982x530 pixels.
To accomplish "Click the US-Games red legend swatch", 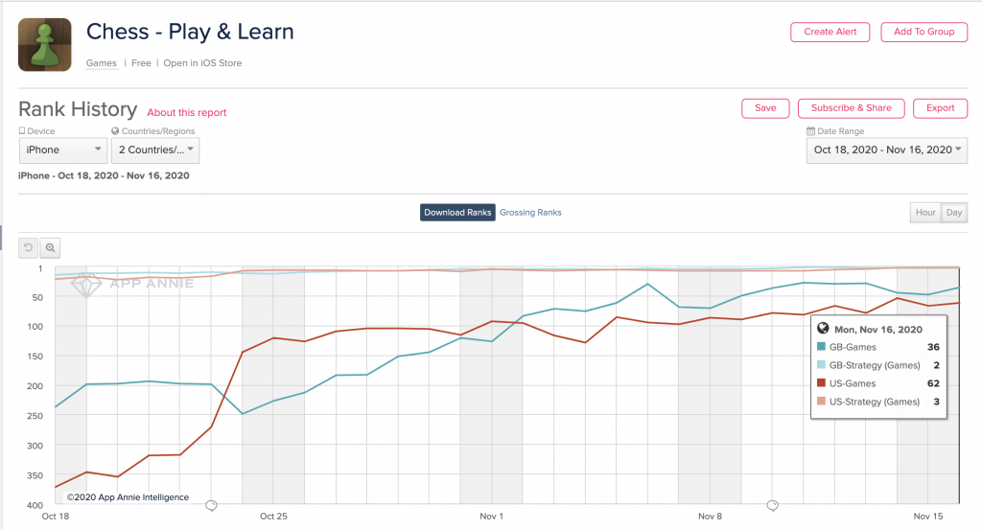I will pos(822,383).
